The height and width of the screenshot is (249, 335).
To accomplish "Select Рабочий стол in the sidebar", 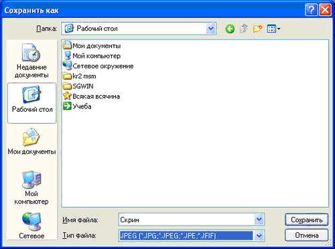I will pos(31,102).
